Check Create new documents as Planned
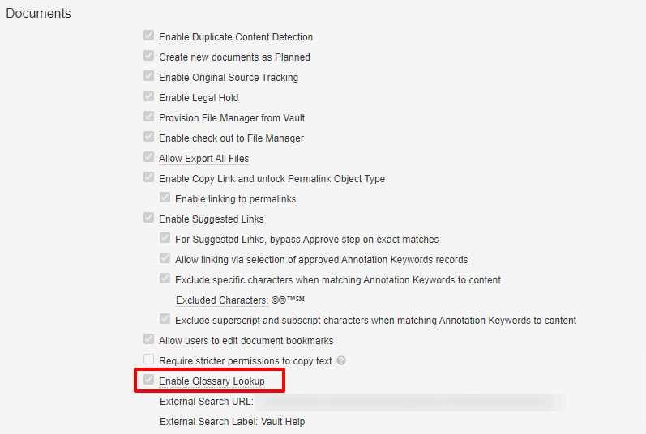Screen dimensions: 646x434 point(148,57)
